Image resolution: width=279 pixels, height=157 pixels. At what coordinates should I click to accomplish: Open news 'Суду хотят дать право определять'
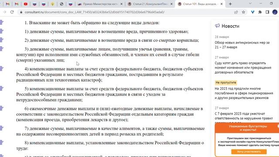pyautogui.click(x=243, y=68)
